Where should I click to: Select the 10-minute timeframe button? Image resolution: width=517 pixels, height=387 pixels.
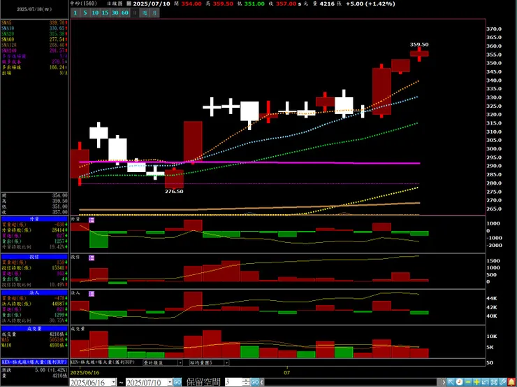95,13
